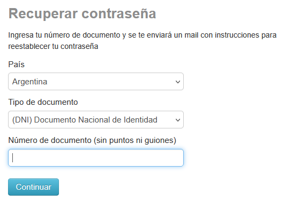Click the chevron arrow of the Argentina selector
The image size is (284, 201).
[178, 82]
